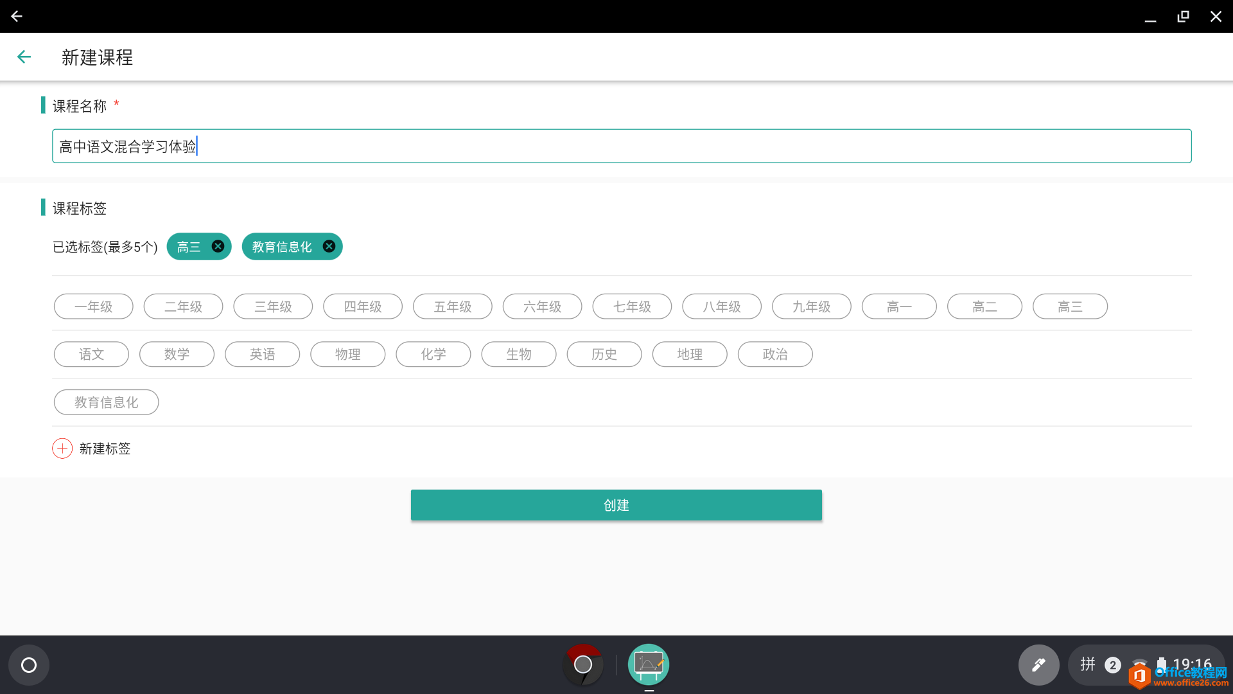The image size is (1233, 694).
Task: Click the 新建课程 page title
Action: coord(98,57)
